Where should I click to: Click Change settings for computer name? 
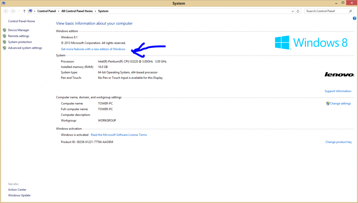click(x=340, y=103)
